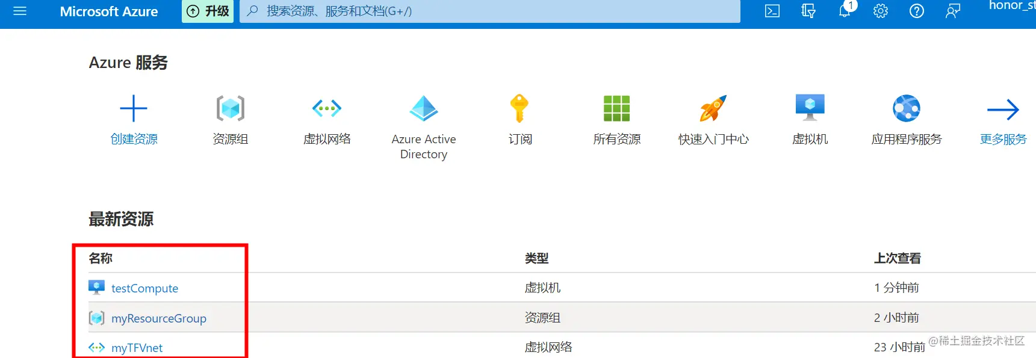Click 虚拟机 label in Azure 服务
Screen dimensions: 1036x358
click(810, 139)
